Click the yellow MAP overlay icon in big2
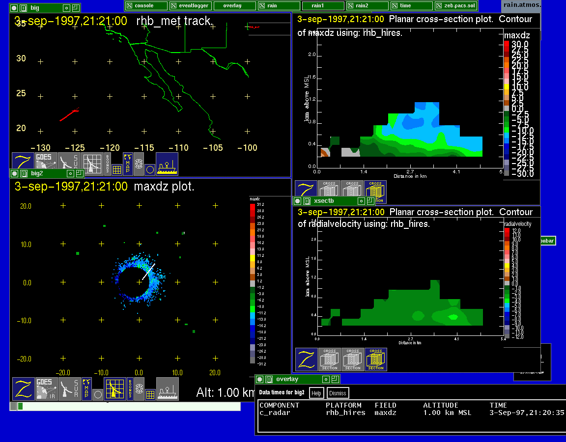Image resolution: width=566 pixels, height=442 pixels. coord(86,388)
